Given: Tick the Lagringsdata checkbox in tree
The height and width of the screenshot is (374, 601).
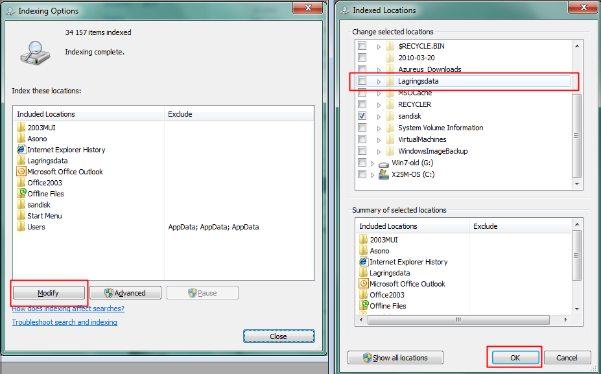Looking at the screenshot, I should [x=362, y=81].
